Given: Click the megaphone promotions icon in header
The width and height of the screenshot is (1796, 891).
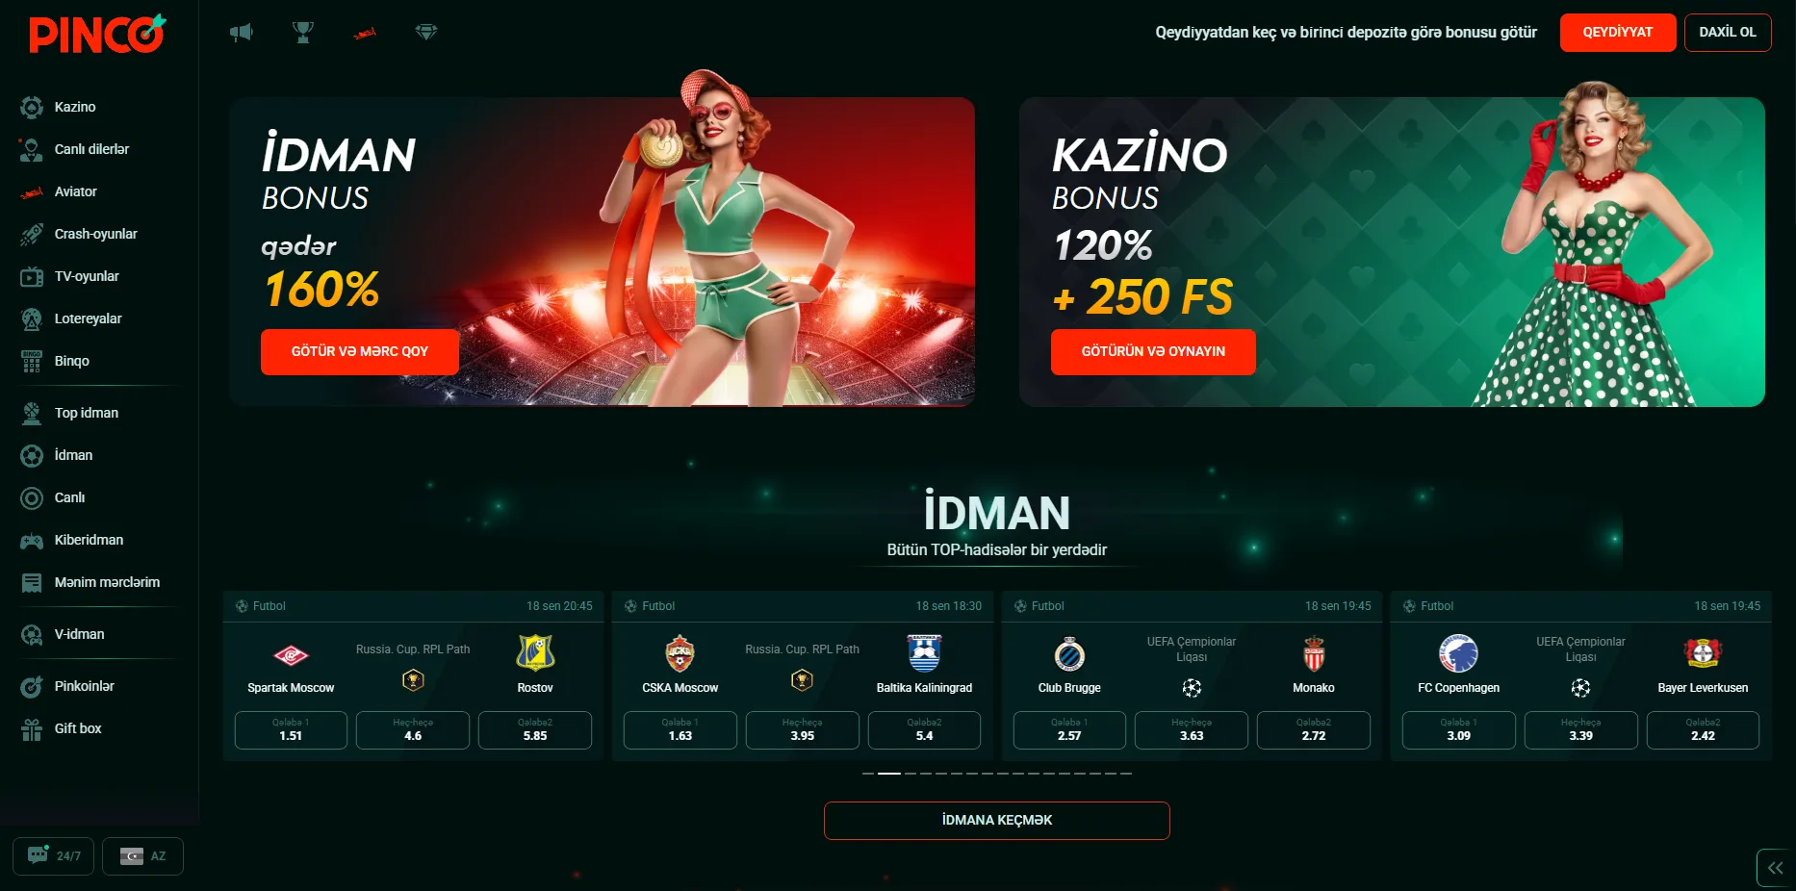Looking at the screenshot, I should pos(241,32).
